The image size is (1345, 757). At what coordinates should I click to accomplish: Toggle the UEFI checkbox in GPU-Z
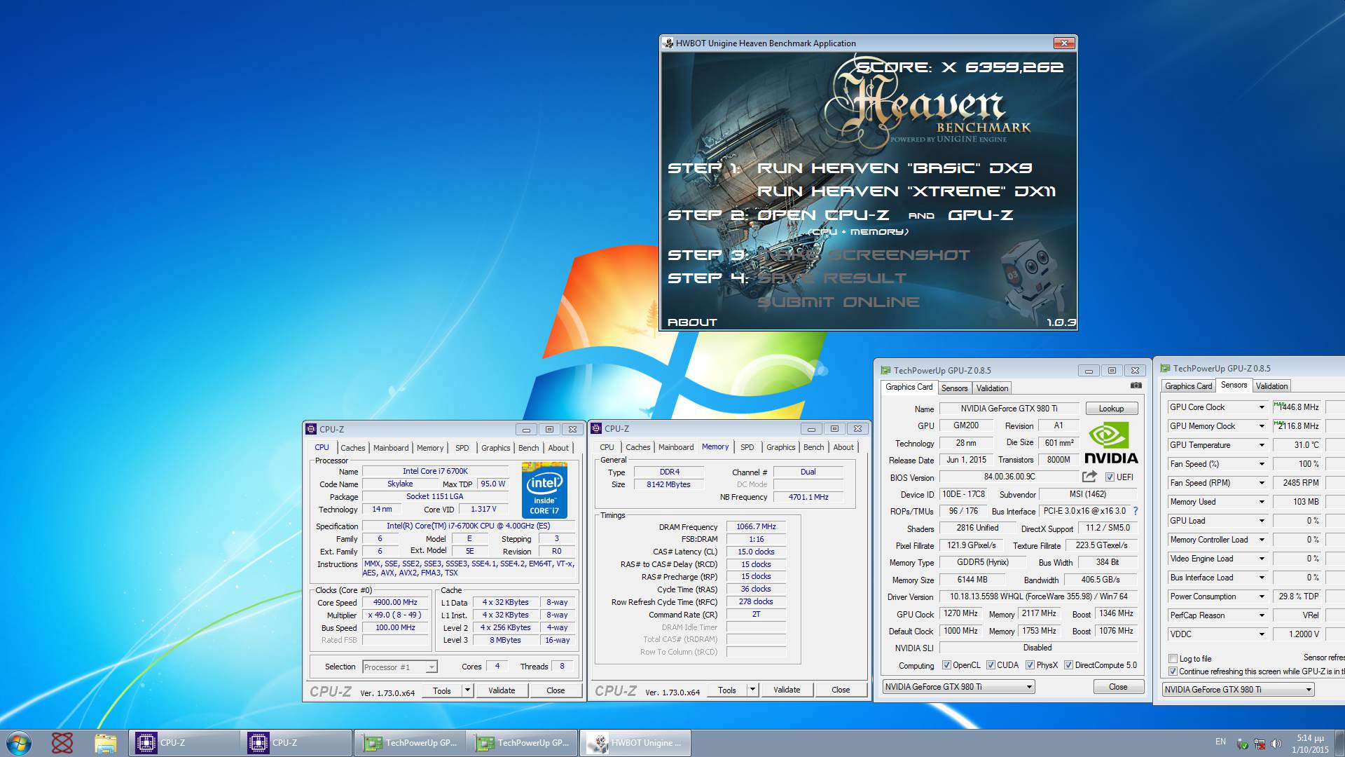1110,477
